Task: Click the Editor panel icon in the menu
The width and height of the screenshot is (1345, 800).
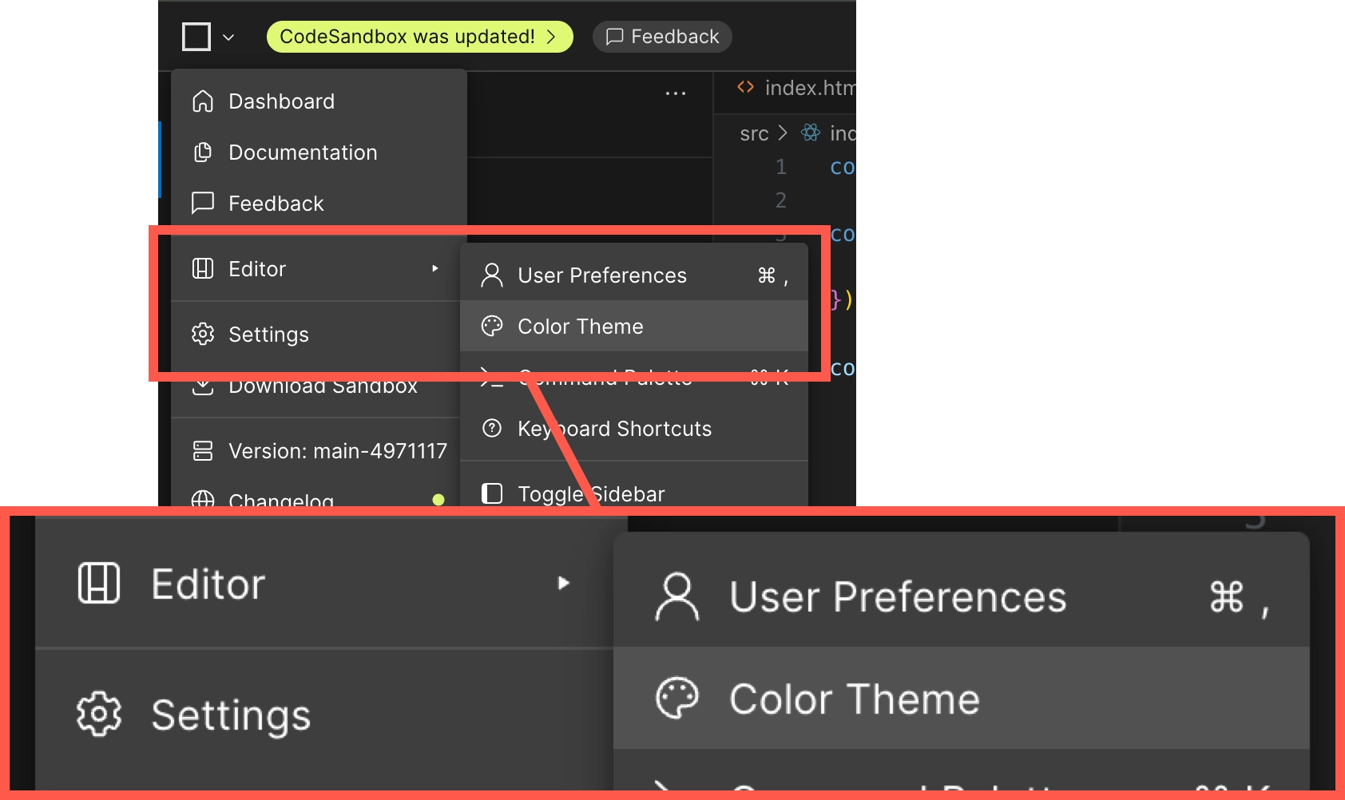Action: pyautogui.click(x=203, y=269)
